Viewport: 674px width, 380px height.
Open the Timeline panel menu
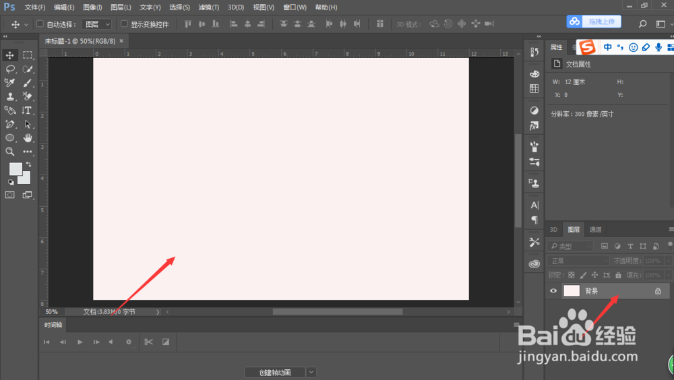point(516,325)
